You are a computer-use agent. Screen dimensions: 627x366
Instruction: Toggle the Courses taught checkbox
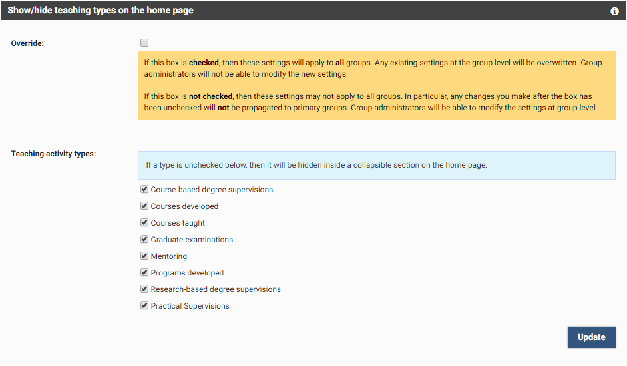click(144, 223)
